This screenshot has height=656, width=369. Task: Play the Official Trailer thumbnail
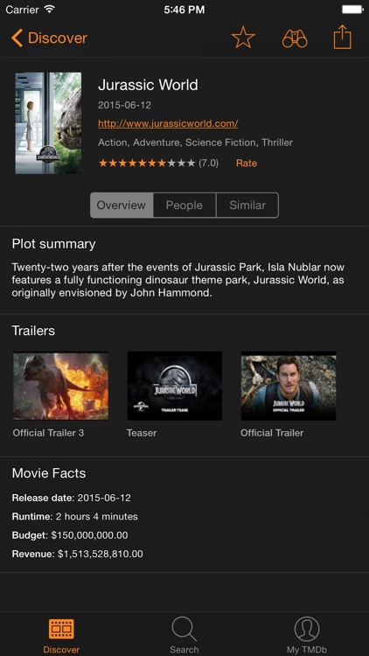[289, 386]
